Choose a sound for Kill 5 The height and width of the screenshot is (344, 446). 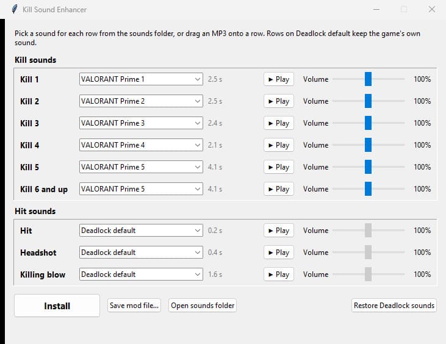point(141,167)
